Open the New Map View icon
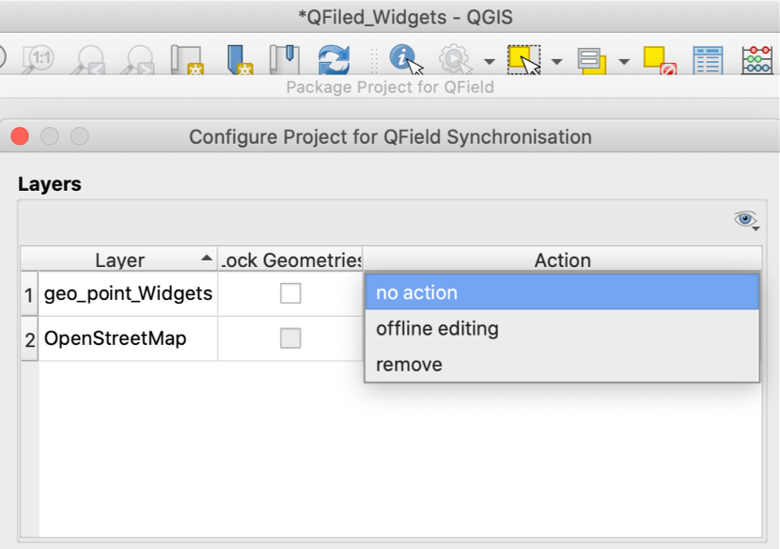The height and width of the screenshot is (549, 780). [187, 60]
